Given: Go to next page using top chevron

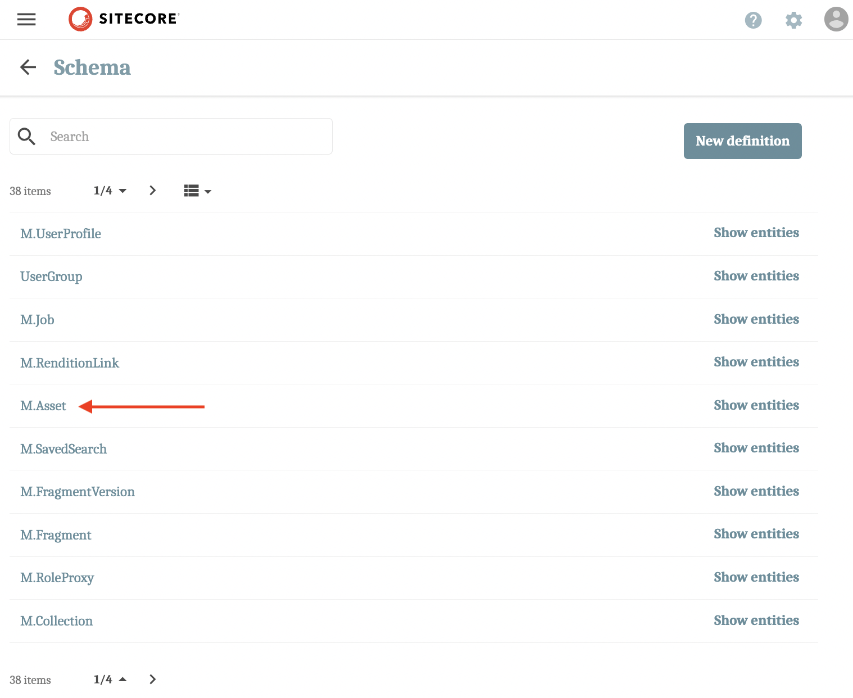Looking at the screenshot, I should [152, 191].
